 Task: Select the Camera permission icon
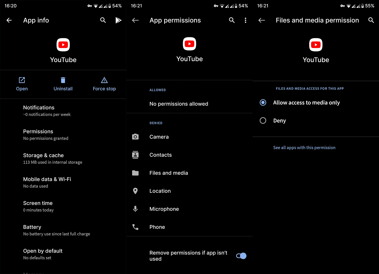point(135,137)
